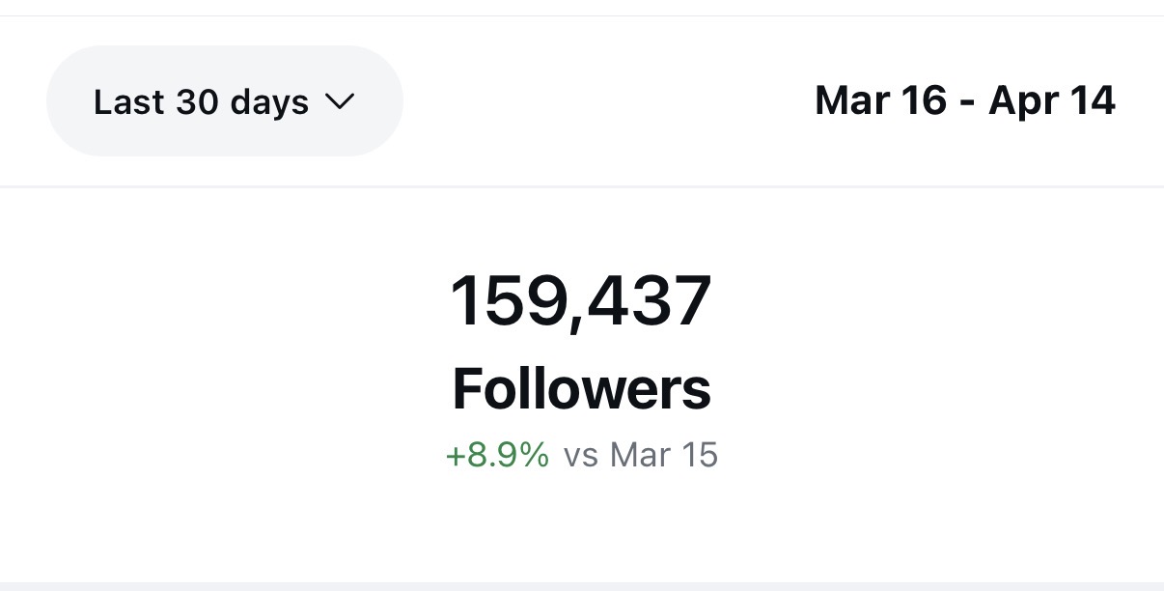Select the Followers metric label

[x=582, y=387]
